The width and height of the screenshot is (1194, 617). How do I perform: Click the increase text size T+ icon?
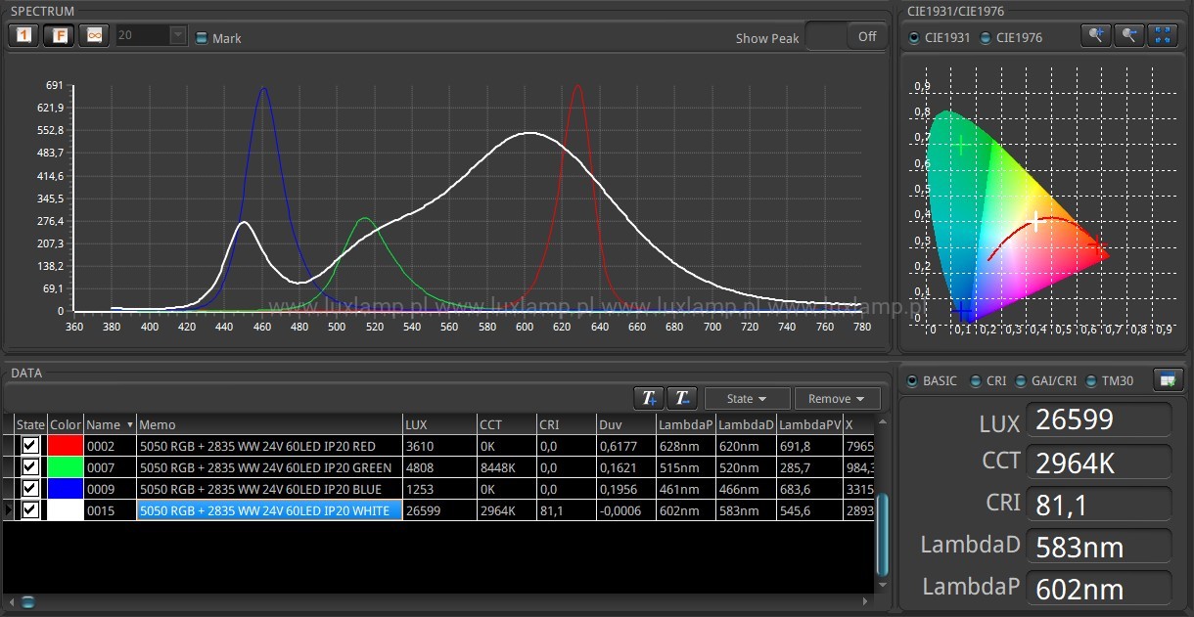click(x=647, y=398)
